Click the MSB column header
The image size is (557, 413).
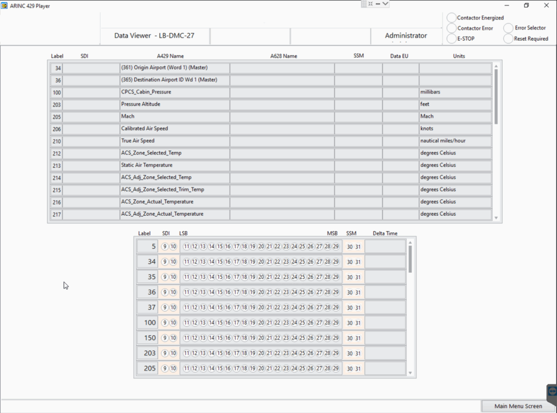tap(332, 234)
